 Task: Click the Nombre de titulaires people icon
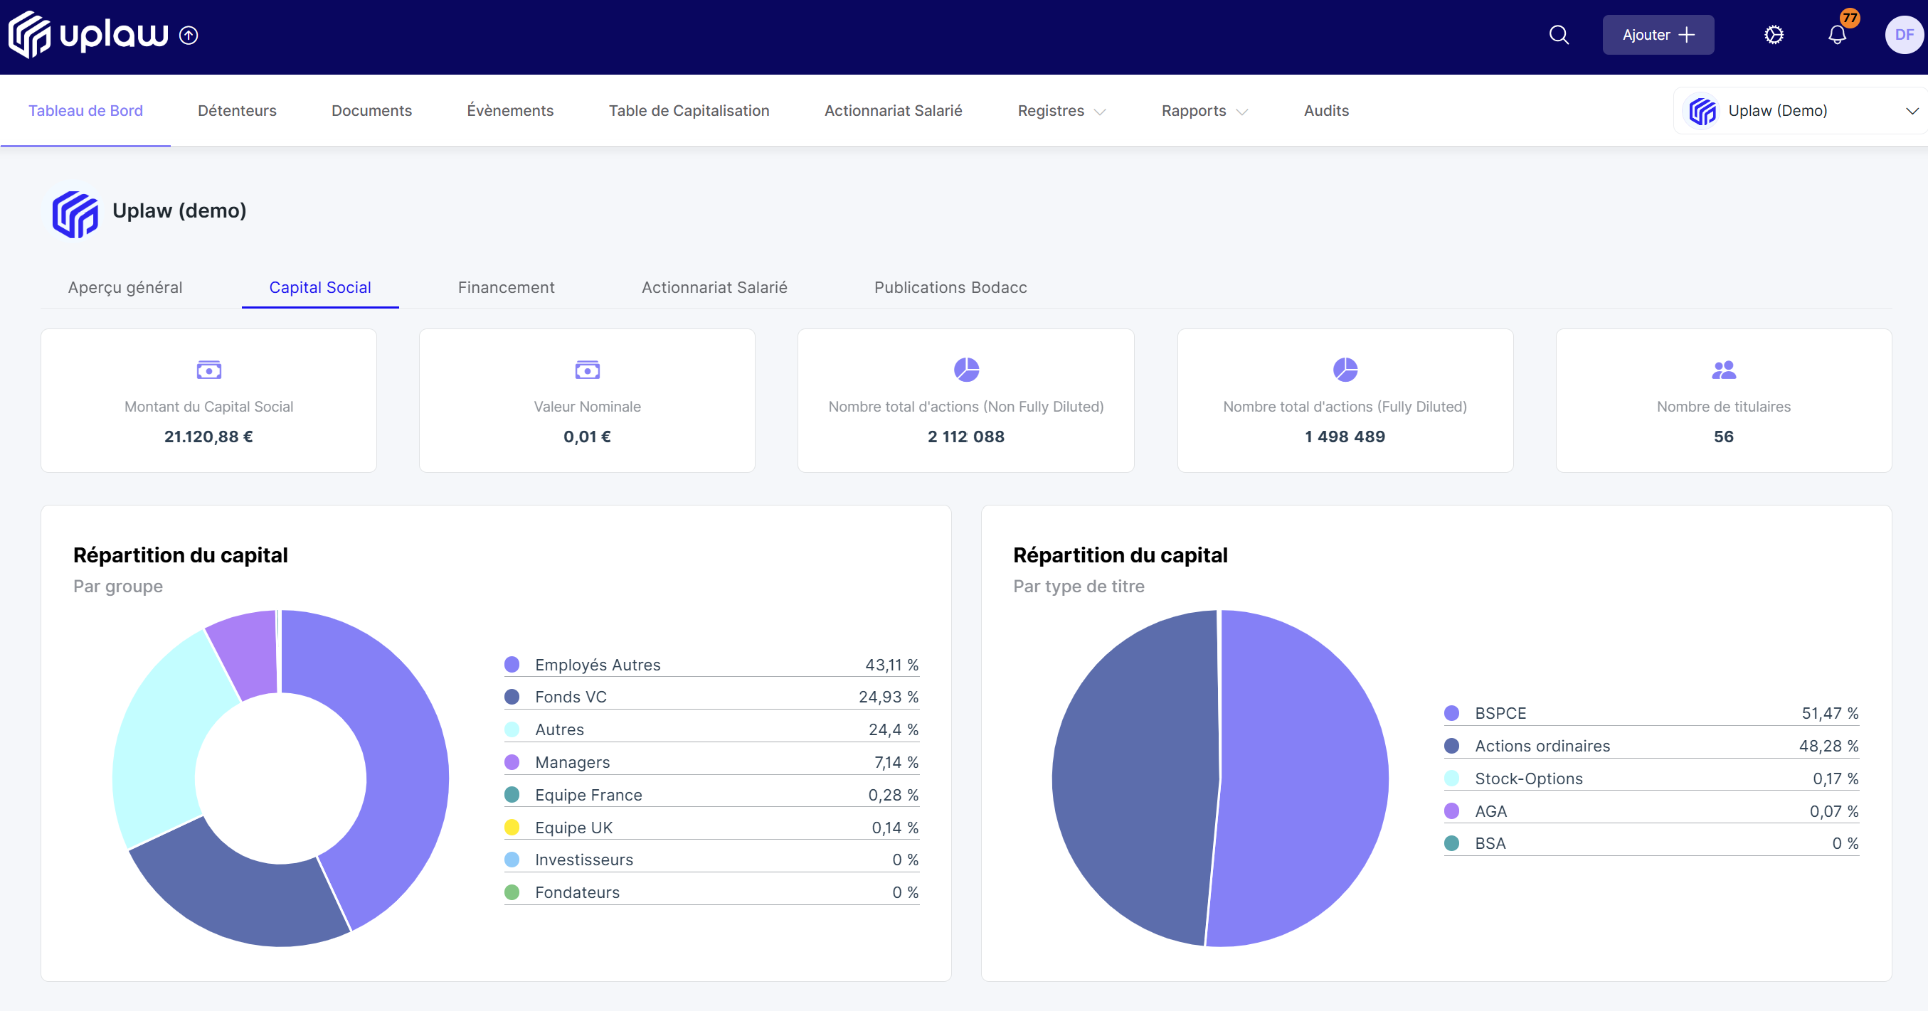tap(1723, 370)
